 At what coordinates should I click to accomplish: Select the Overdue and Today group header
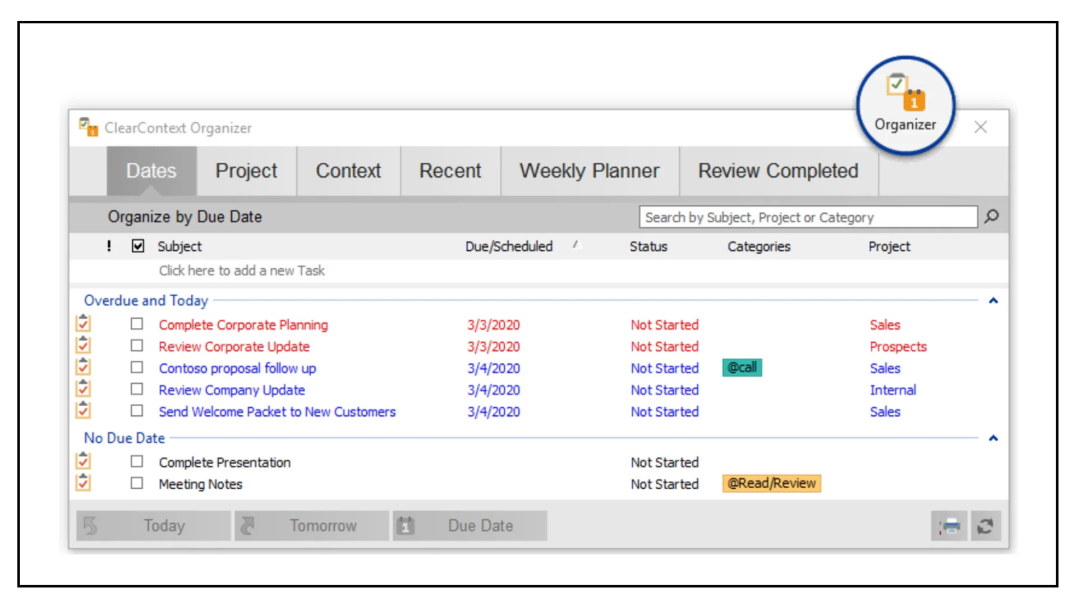pos(146,301)
